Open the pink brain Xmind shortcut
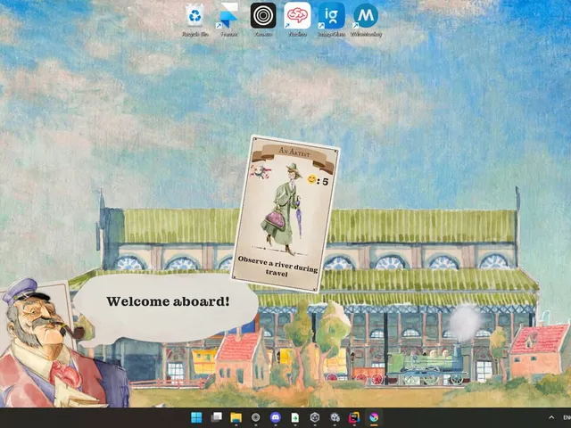 pos(297,18)
